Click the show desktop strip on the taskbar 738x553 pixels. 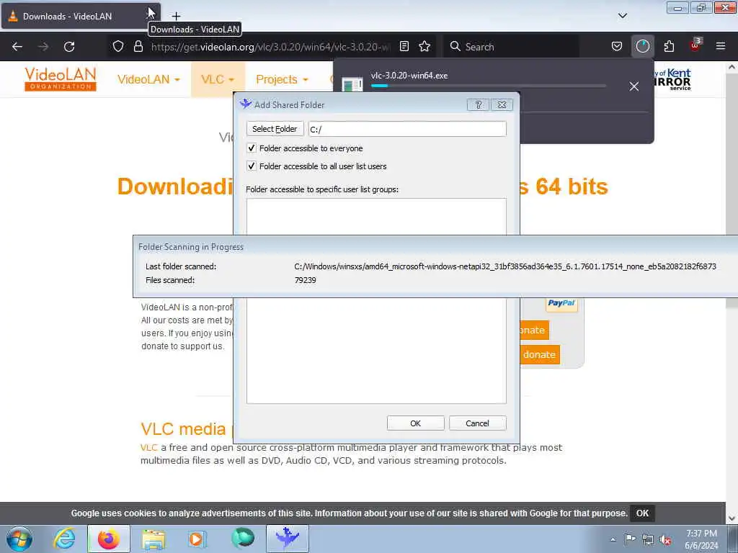pyautogui.click(x=733, y=539)
